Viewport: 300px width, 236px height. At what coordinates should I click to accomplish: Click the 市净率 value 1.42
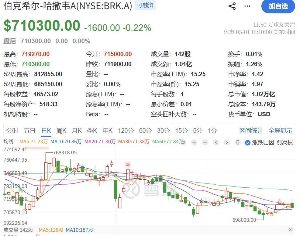tap(257, 74)
